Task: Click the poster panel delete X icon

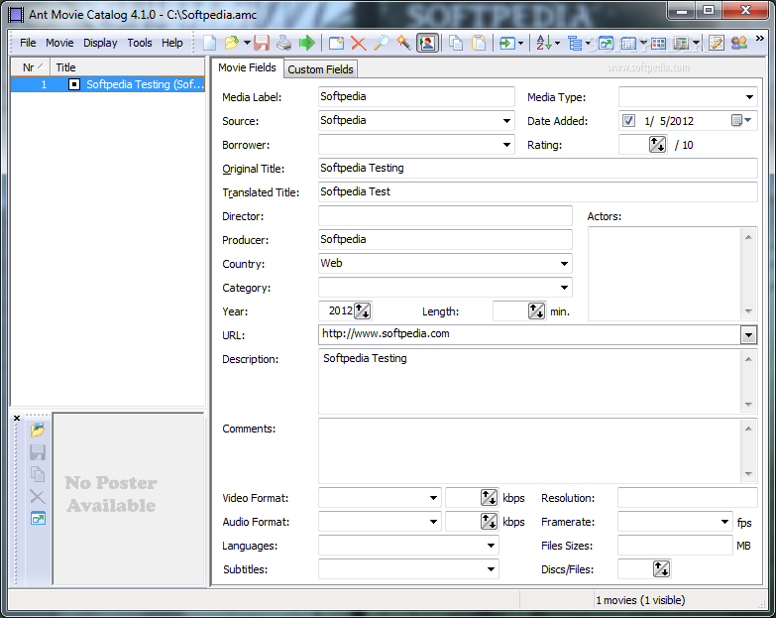Action: click(x=38, y=497)
